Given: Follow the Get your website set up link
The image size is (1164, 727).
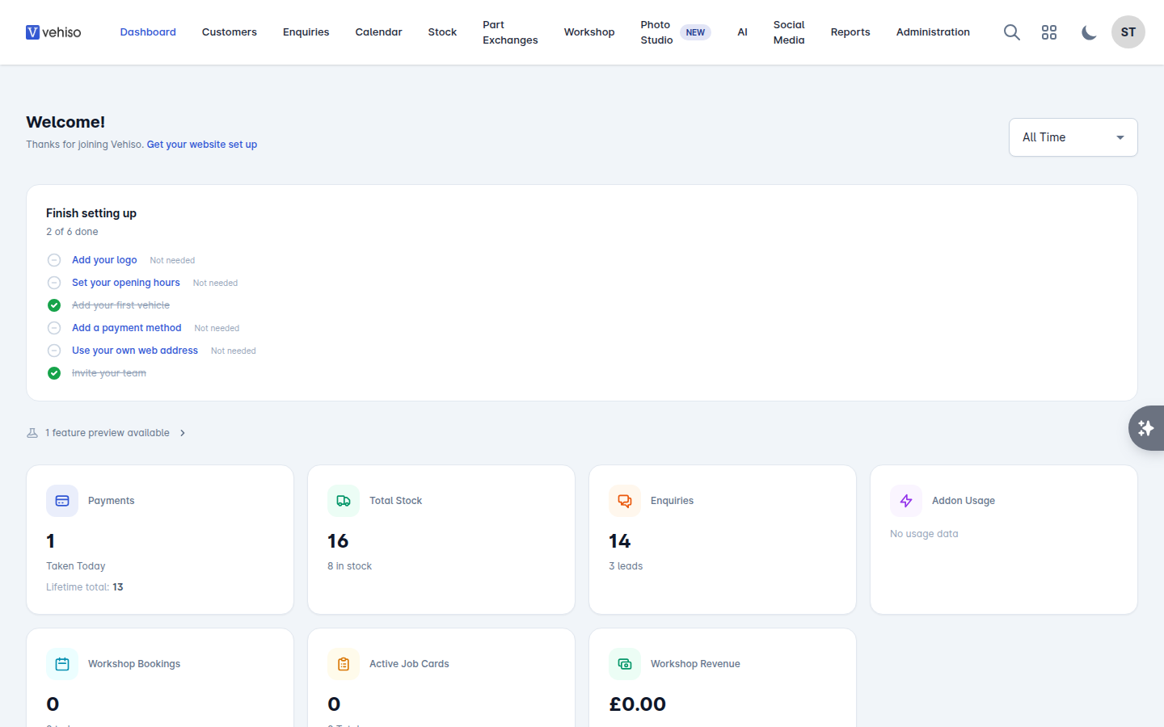Looking at the screenshot, I should (x=202, y=145).
